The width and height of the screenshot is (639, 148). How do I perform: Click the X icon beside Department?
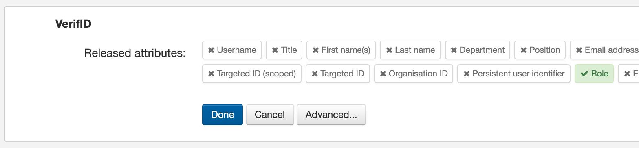click(x=454, y=50)
